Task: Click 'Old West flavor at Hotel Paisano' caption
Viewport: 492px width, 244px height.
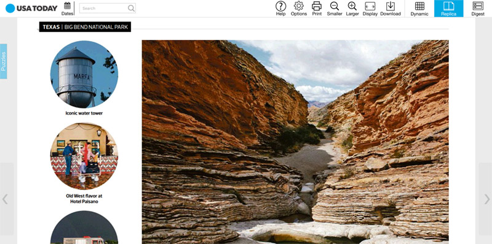Action: click(x=84, y=199)
